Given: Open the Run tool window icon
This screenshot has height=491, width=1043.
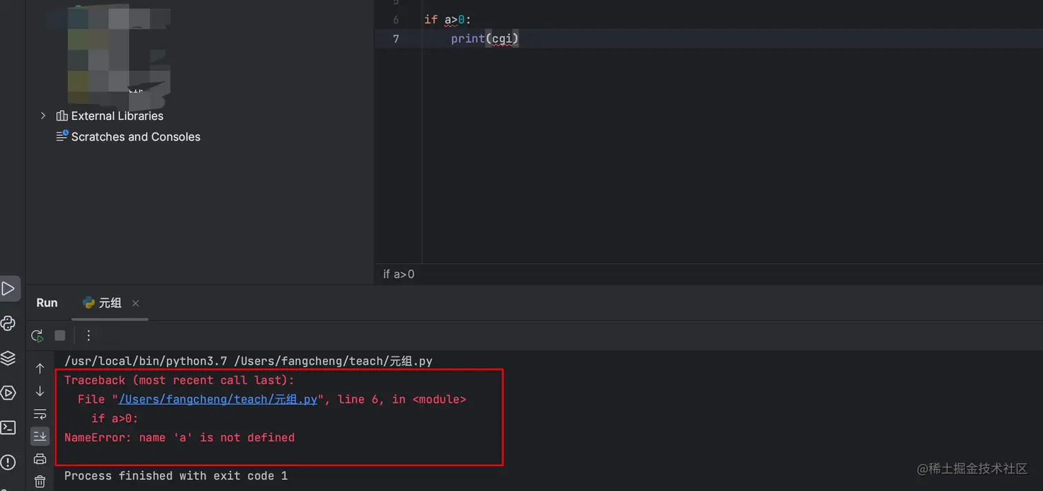Looking at the screenshot, I should 8,288.
